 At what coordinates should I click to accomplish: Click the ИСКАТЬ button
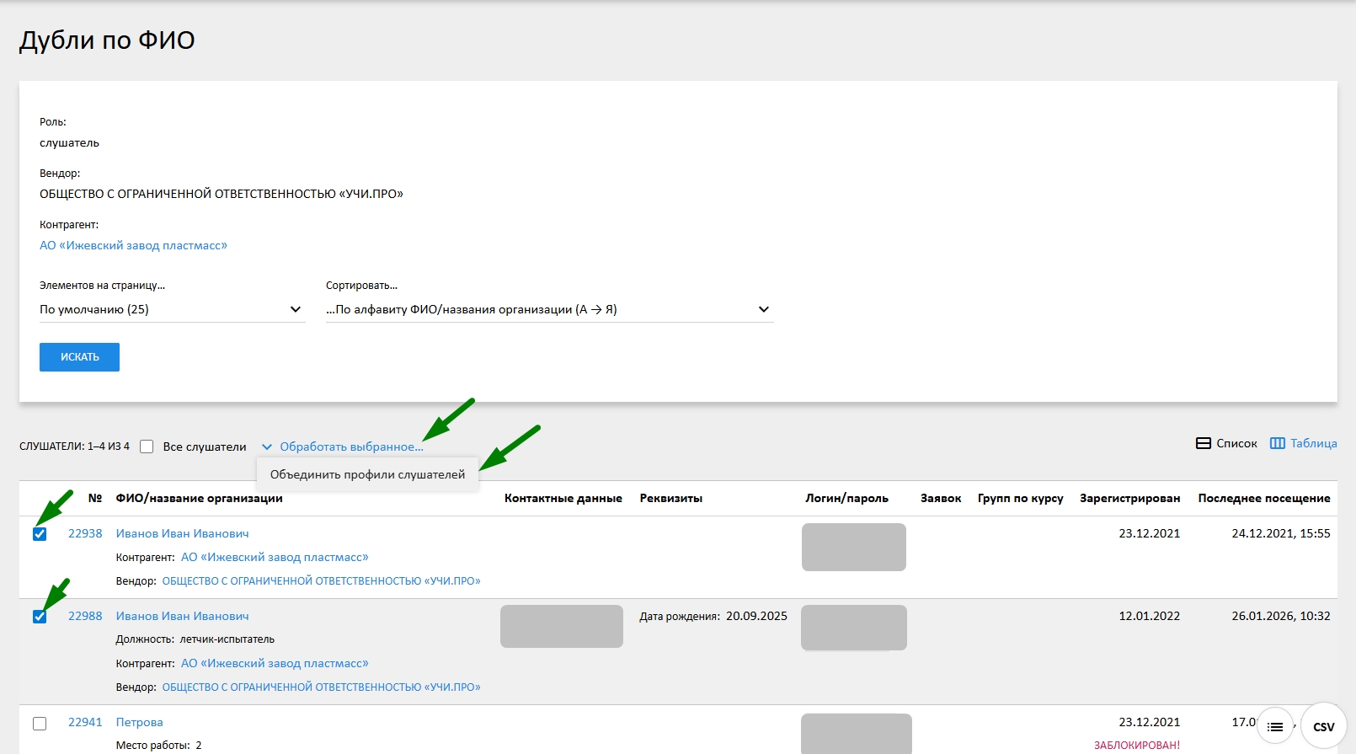click(79, 357)
